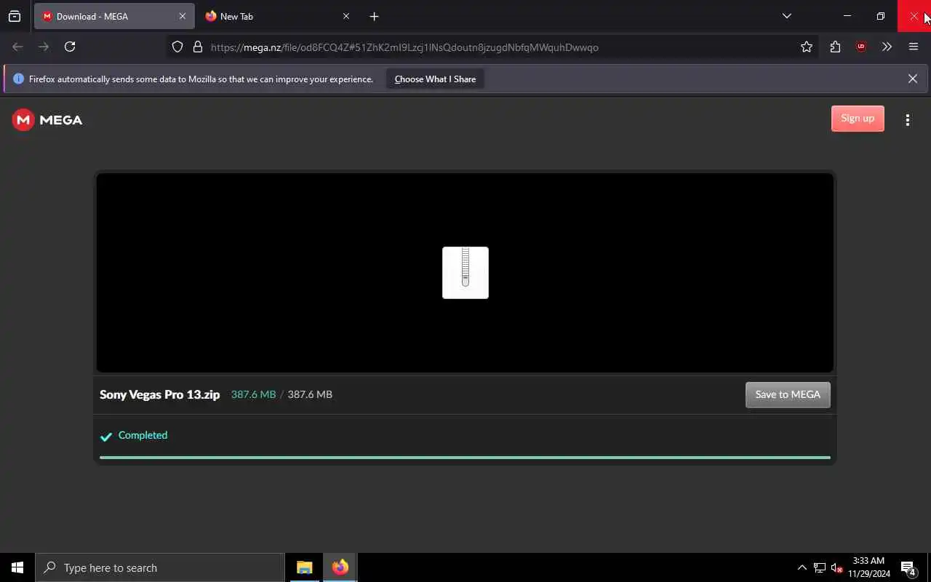The height and width of the screenshot is (582, 931).
Task: Click the completed checkmark icon
Action: [106, 436]
